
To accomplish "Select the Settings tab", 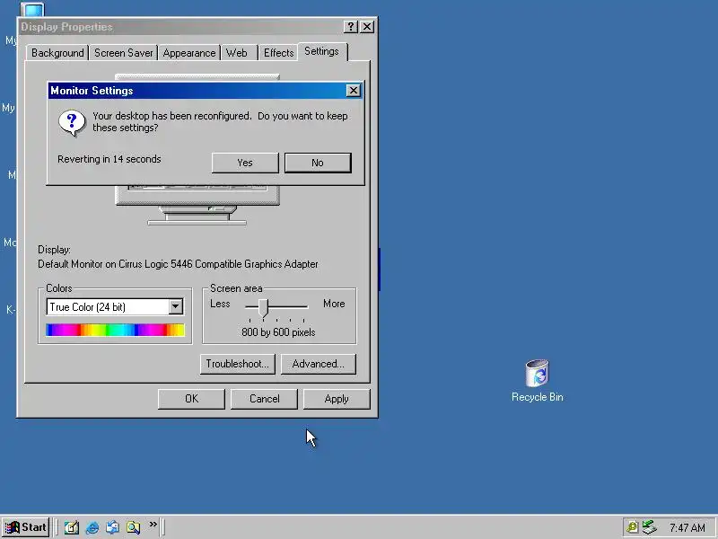I will click(322, 51).
